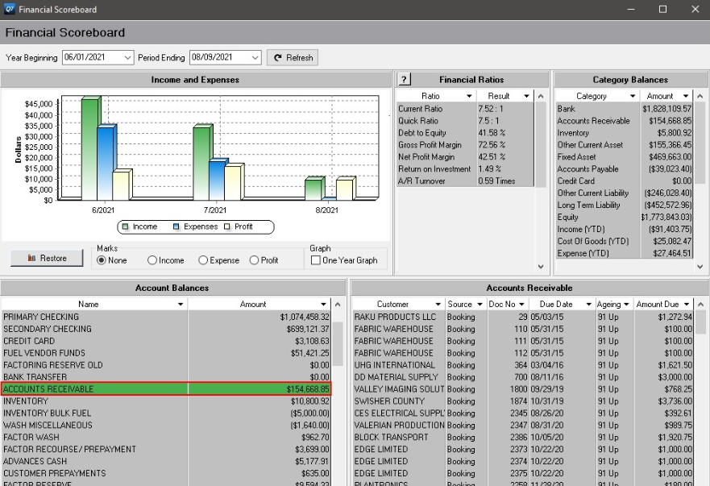The image size is (710, 486).
Task: Open the Year Beginning date dropdown
Action: pos(127,57)
